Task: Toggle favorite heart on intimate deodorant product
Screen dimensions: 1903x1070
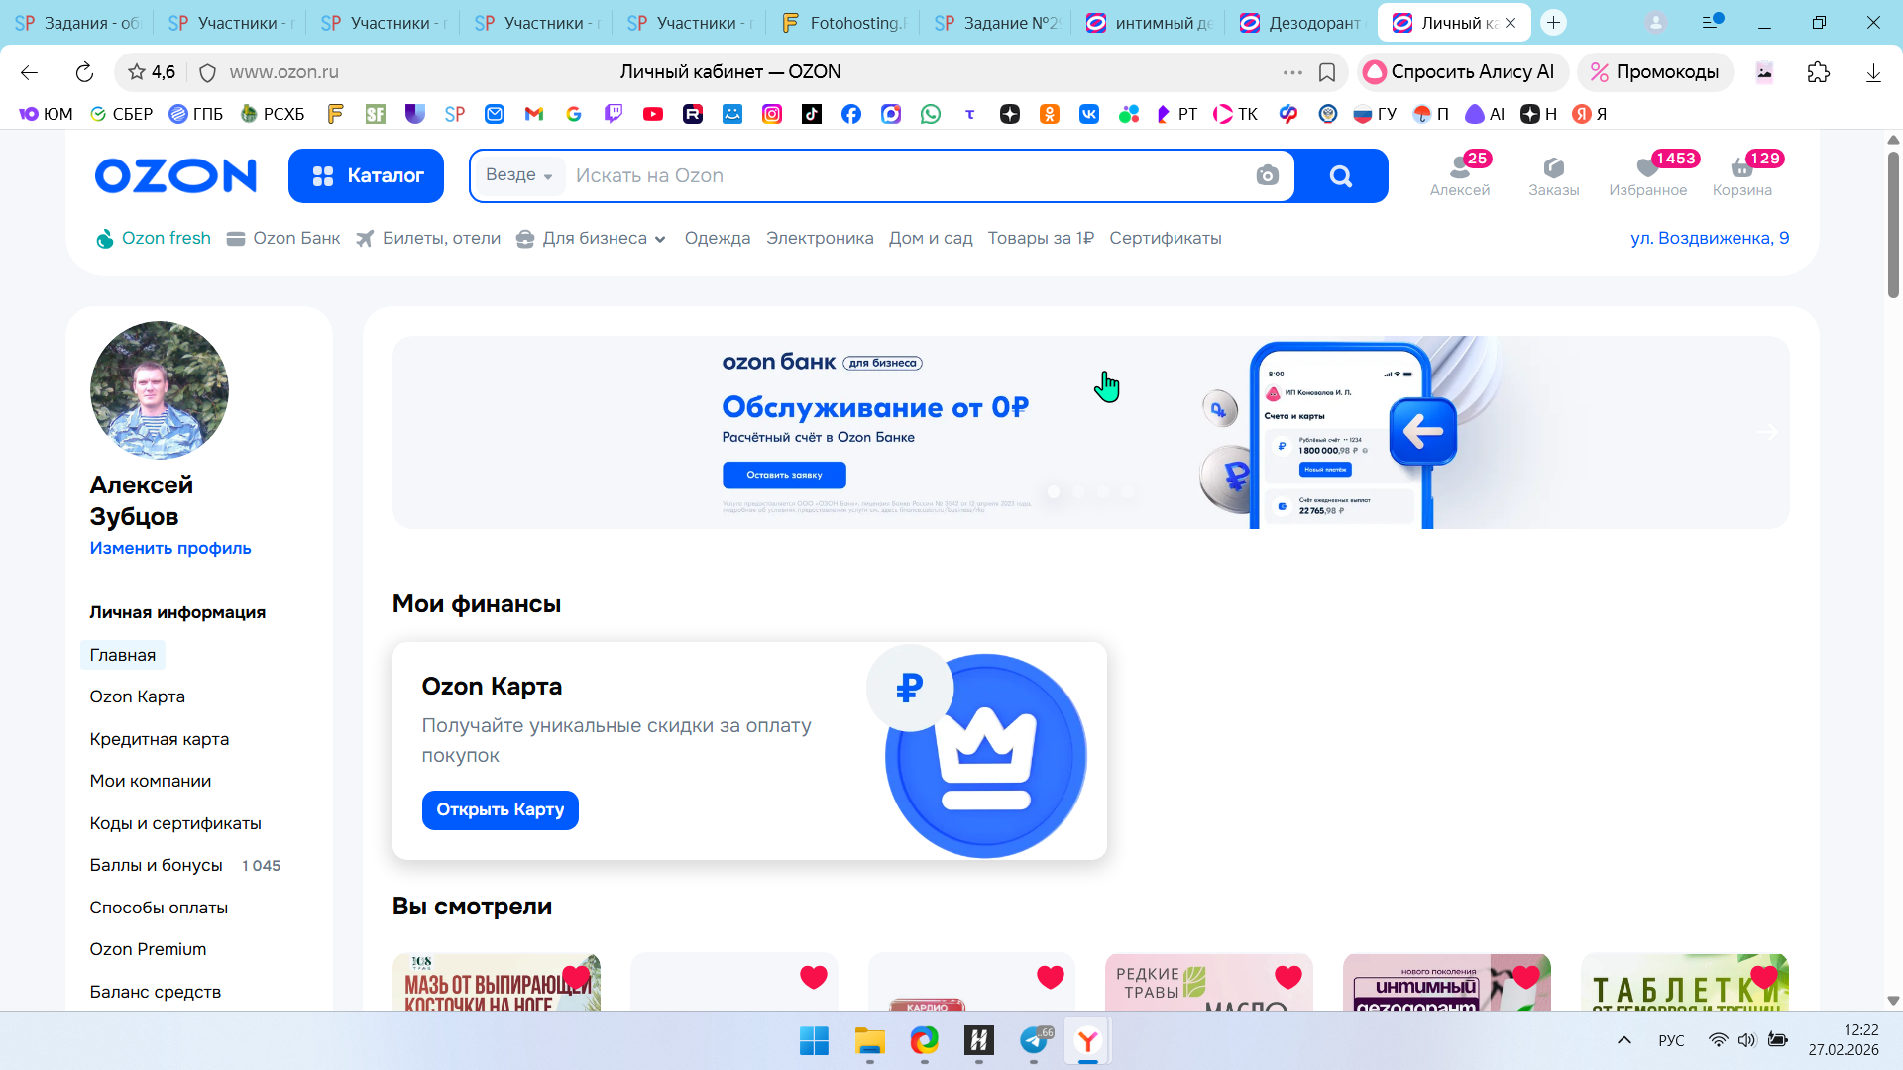Action: 1525,977
